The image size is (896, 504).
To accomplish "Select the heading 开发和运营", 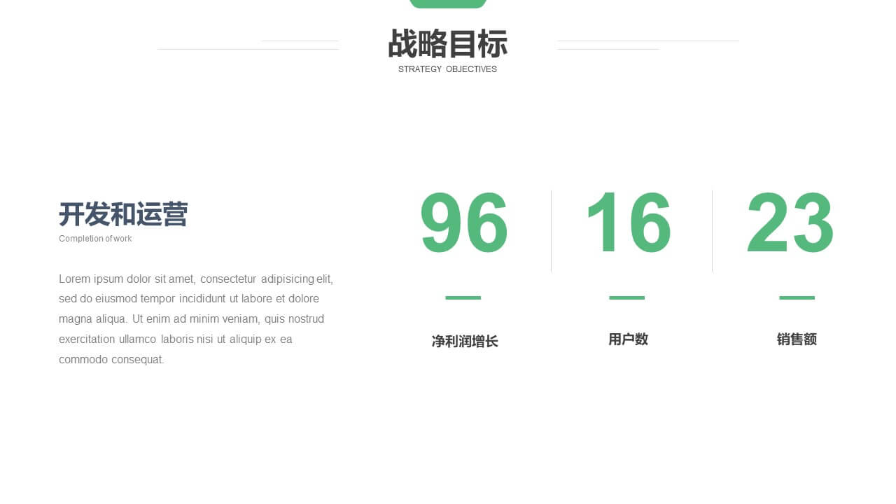I will pyautogui.click(x=123, y=214).
